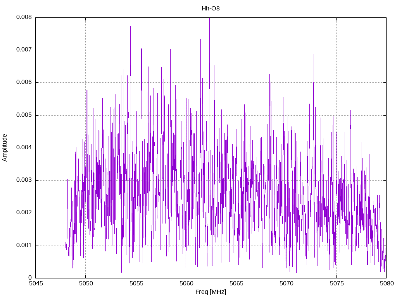
Task: Click x-axis tick label 5070
Action: (x=286, y=283)
